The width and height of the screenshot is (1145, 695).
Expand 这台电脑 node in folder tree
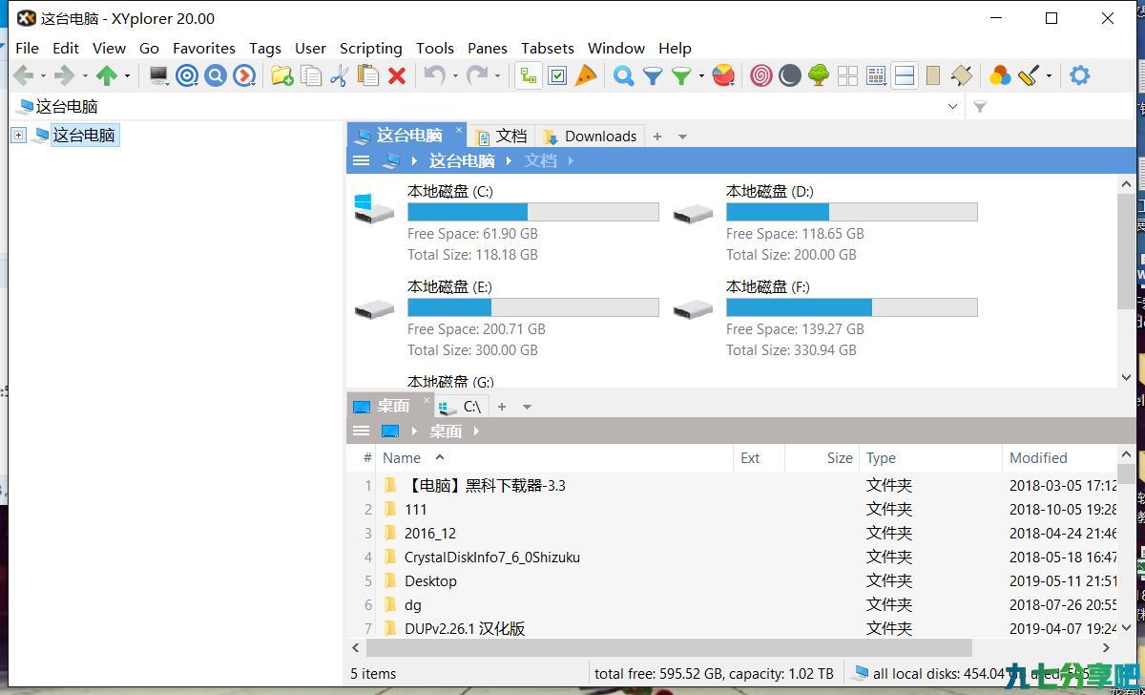[18, 136]
